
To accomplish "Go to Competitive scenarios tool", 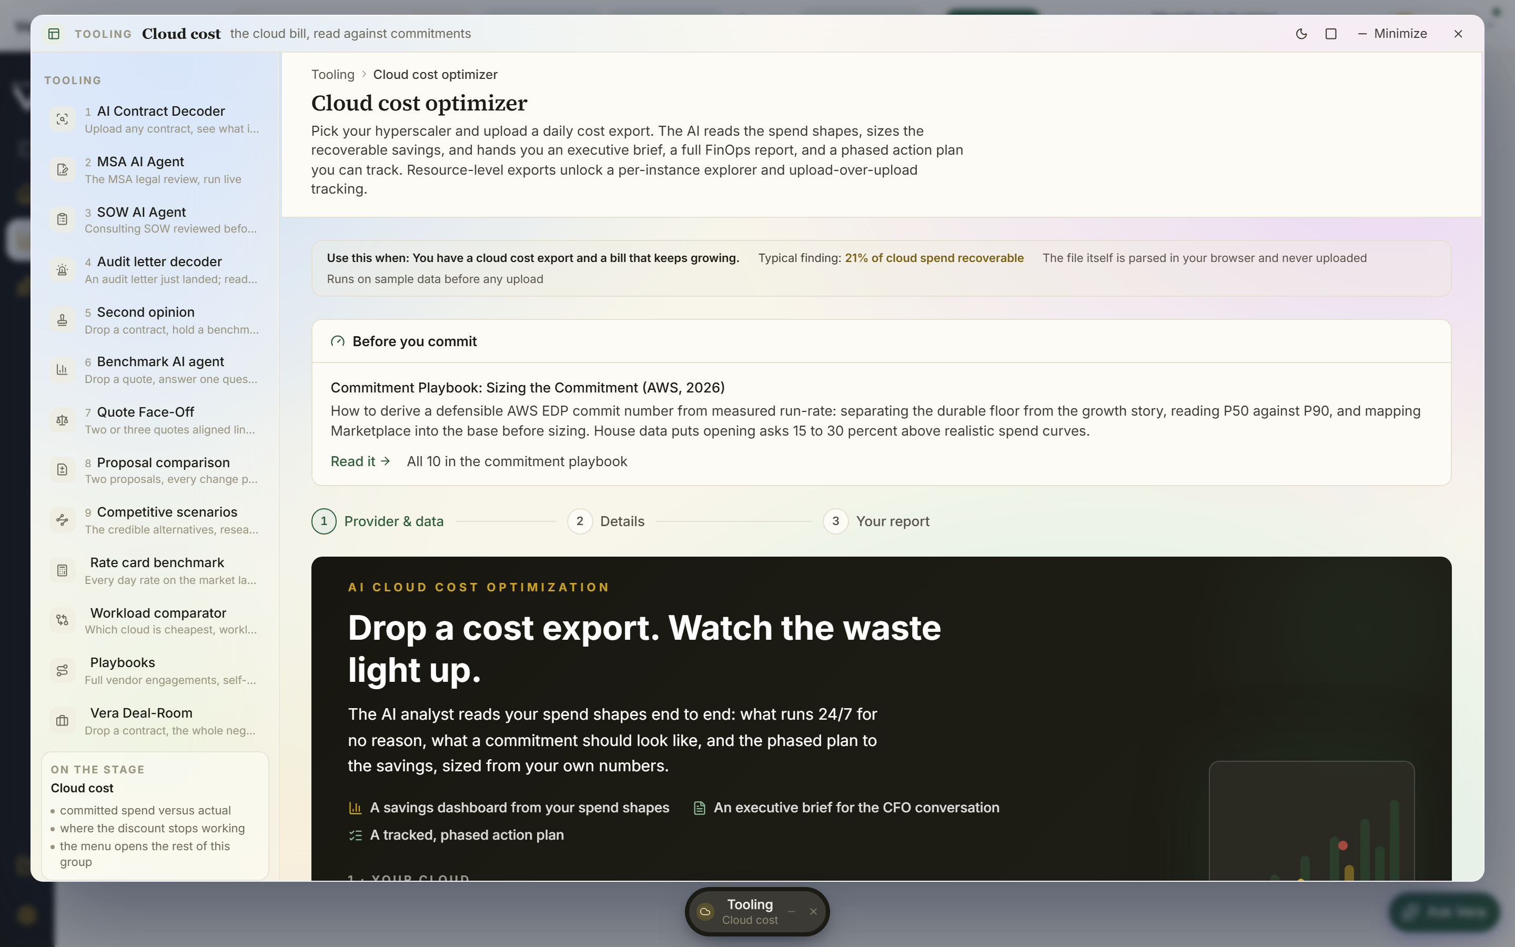I will pyautogui.click(x=155, y=520).
